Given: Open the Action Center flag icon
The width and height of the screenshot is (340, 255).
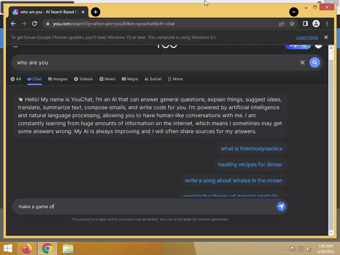Looking at the screenshot, I should click(293, 249).
